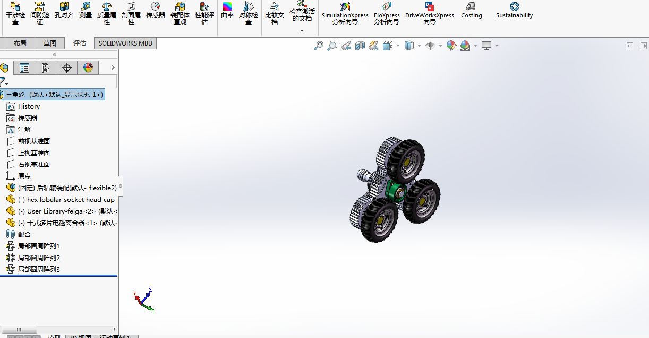Run the 对称检查 symmetry check
Image resolution: width=649 pixels, height=338 pixels.
(249, 13)
